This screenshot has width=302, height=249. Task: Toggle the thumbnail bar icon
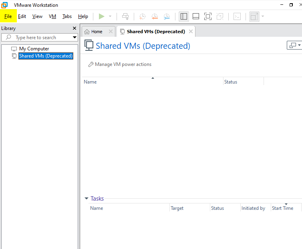pyautogui.click(x=196, y=16)
